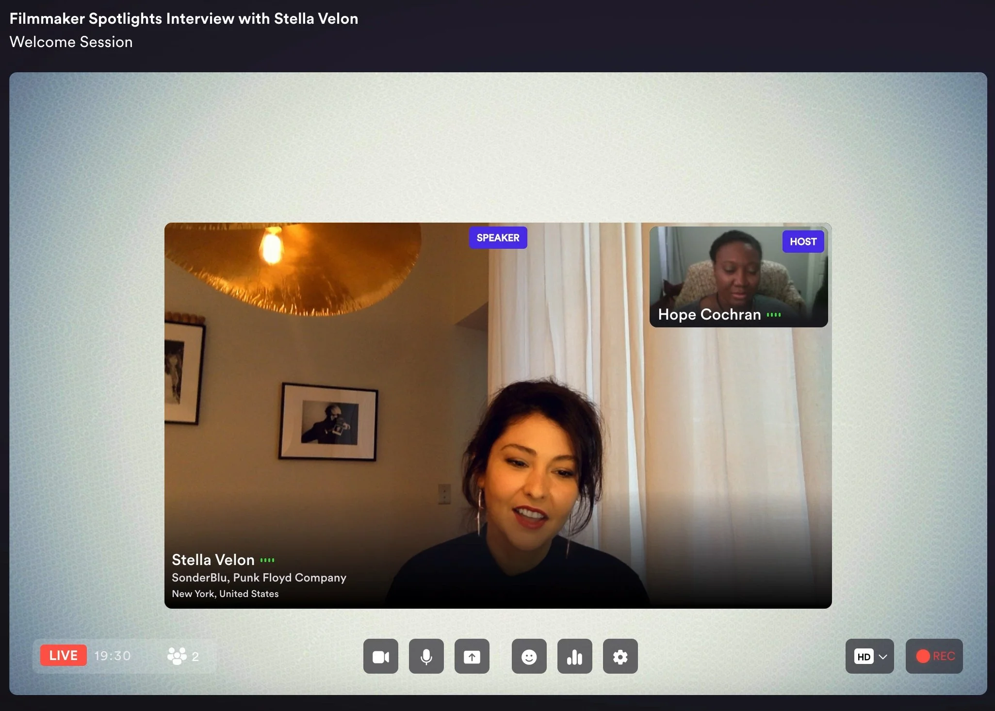
Task: Click Hope Cochran's audio level indicator
Action: [x=774, y=315]
